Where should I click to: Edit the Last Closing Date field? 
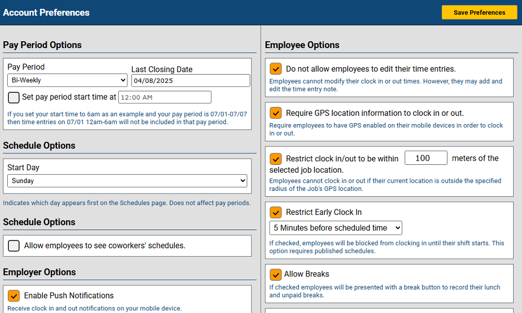point(190,80)
